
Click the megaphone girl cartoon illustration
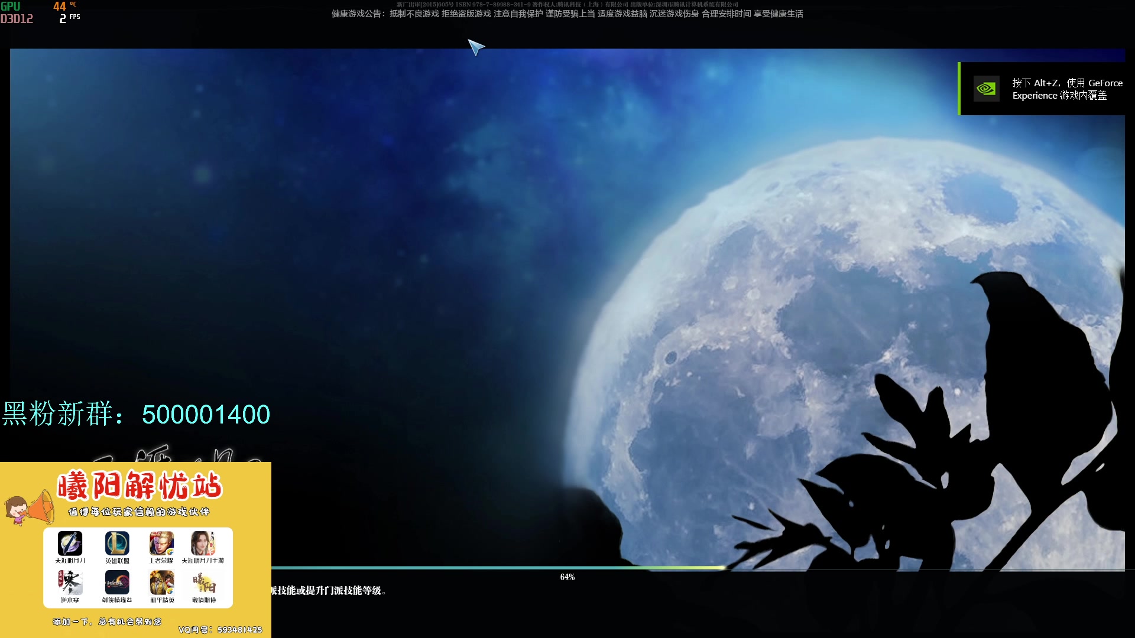[30, 507]
